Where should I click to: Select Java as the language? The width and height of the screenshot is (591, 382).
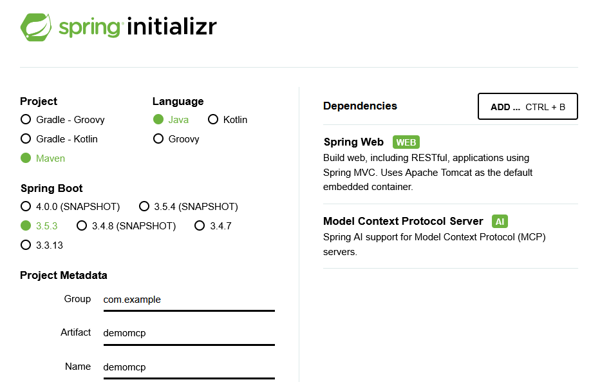click(x=158, y=119)
